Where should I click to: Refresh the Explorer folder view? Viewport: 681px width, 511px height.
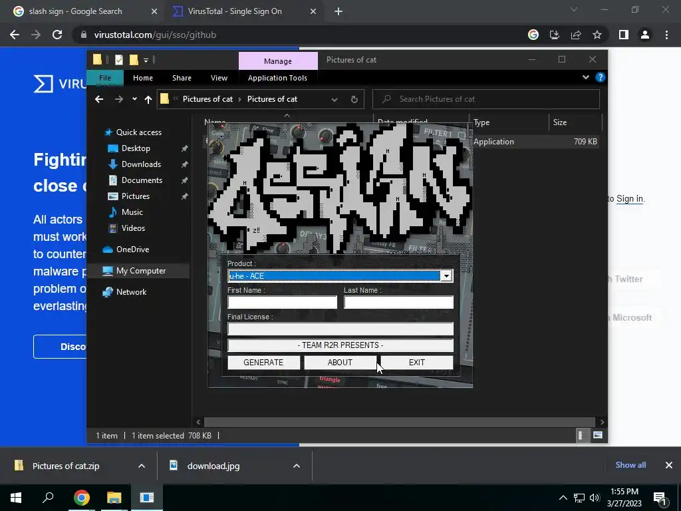354,100
